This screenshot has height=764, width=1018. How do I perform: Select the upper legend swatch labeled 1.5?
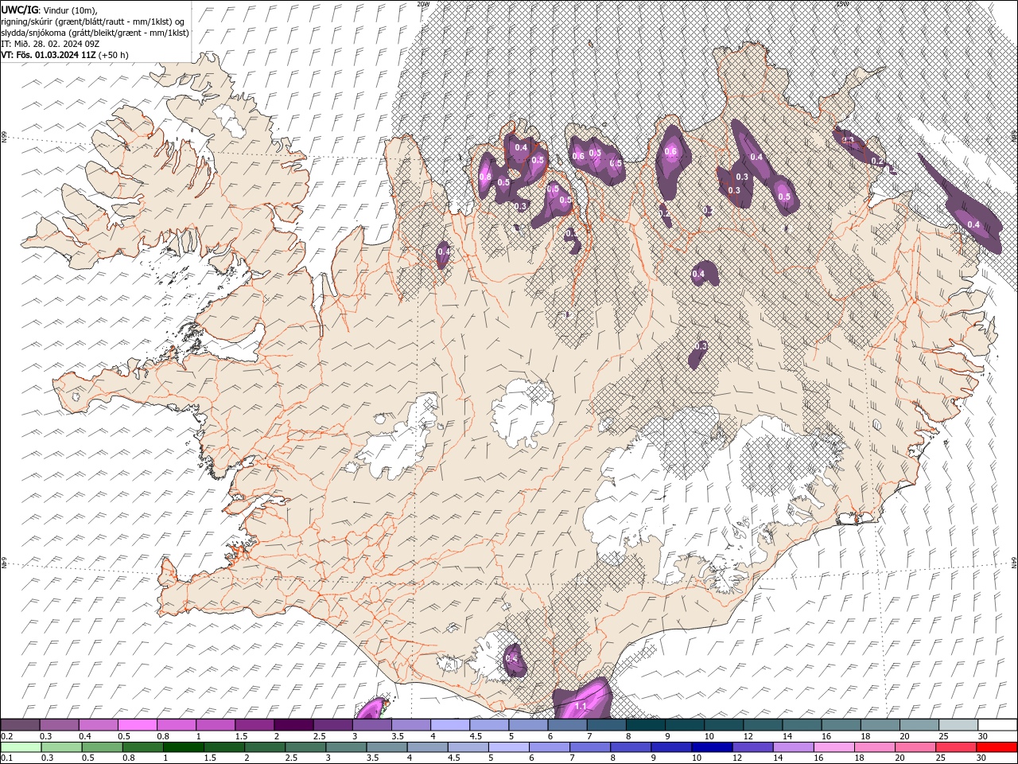pos(254,725)
